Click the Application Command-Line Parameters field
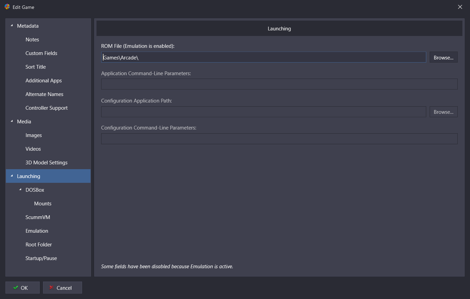This screenshot has height=299, width=470. [x=279, y=84]
